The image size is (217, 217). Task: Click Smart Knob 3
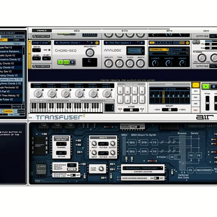coord(66,93)
